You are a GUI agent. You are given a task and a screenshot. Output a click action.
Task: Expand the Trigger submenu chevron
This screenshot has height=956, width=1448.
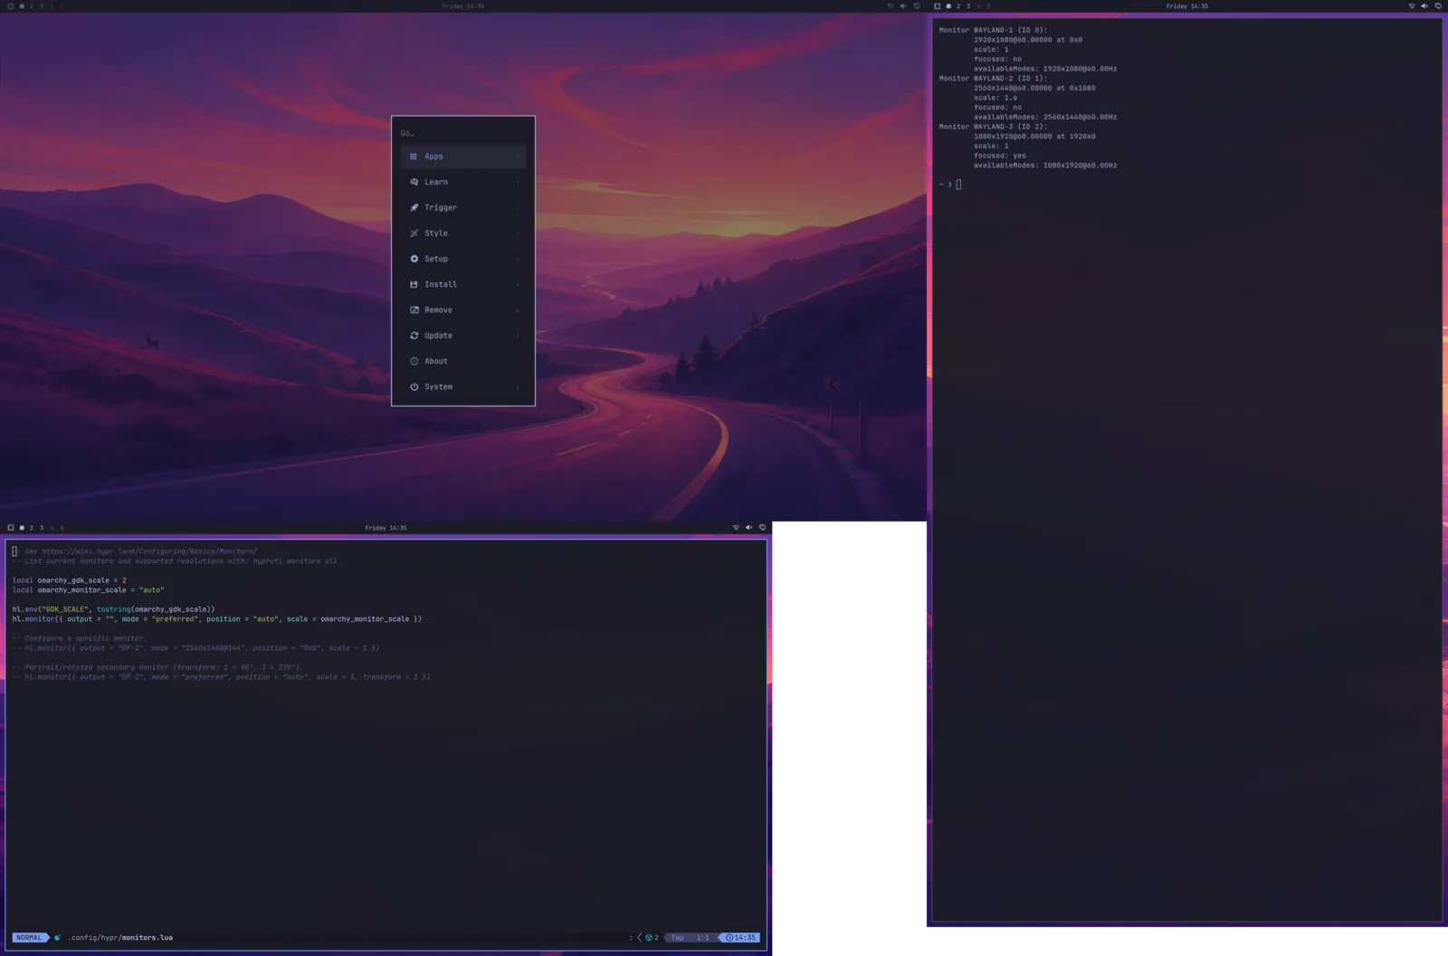click(x=518, y=207)
